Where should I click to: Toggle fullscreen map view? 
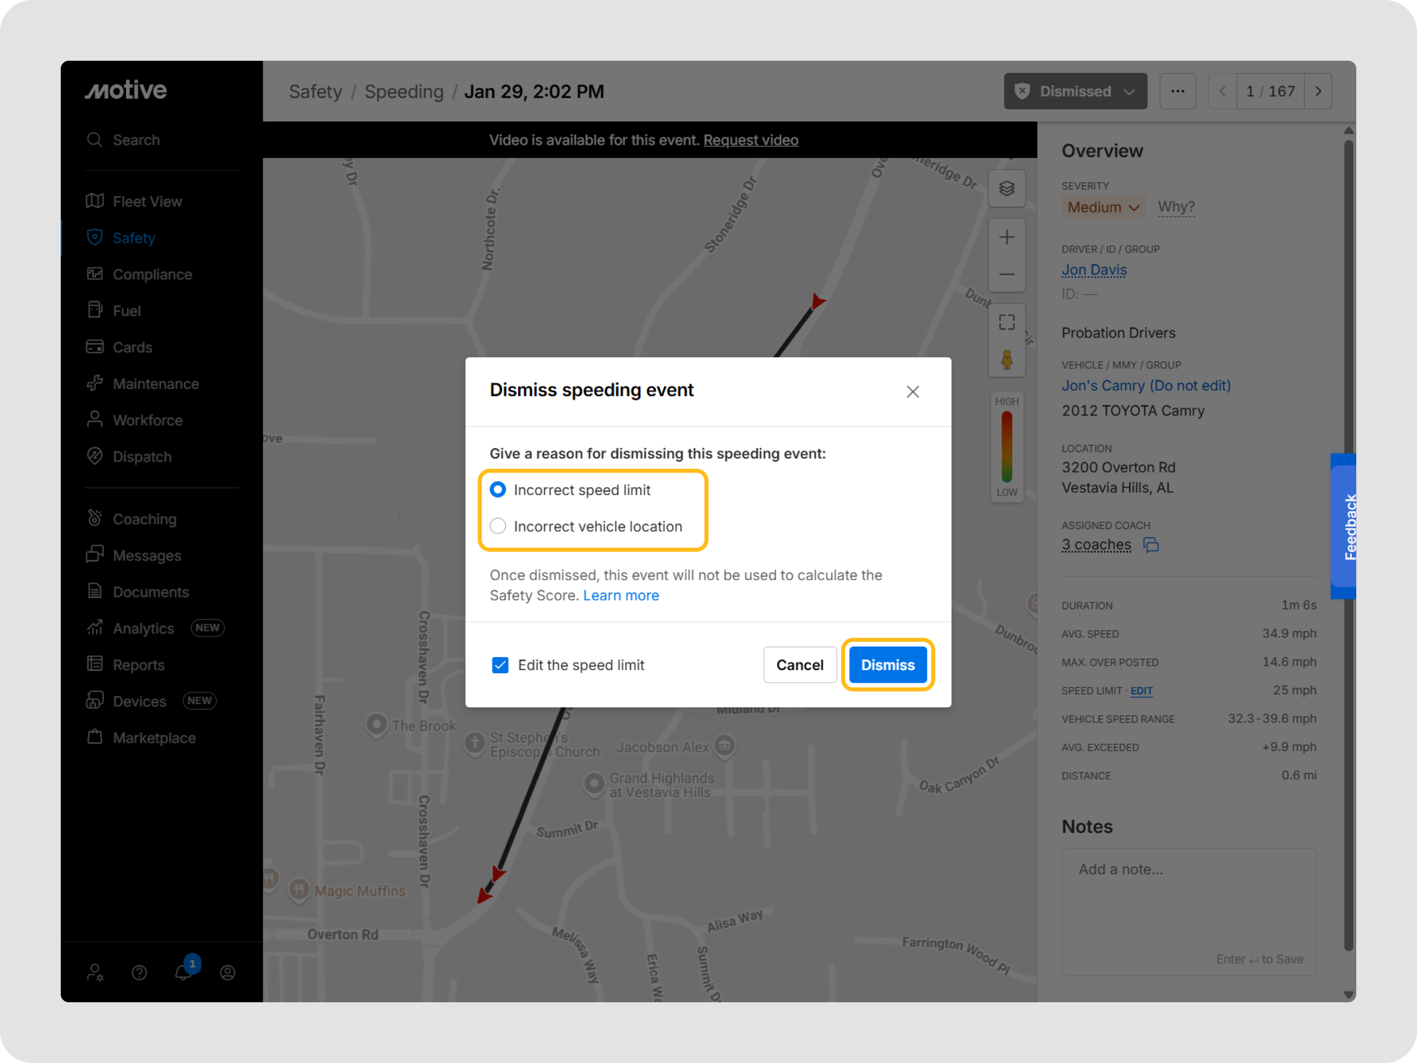[1007, 321]
